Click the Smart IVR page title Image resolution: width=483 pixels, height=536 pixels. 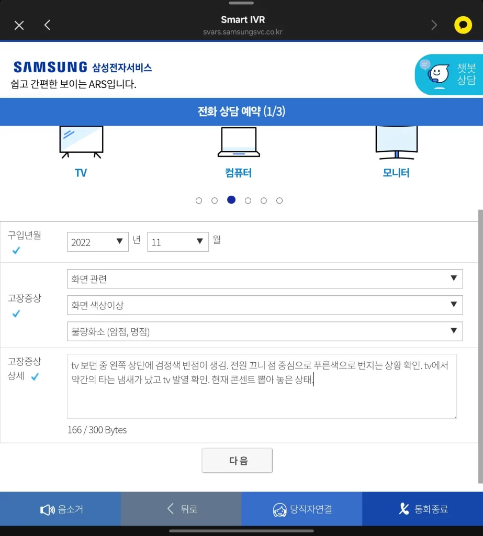(x=243, y=19)
